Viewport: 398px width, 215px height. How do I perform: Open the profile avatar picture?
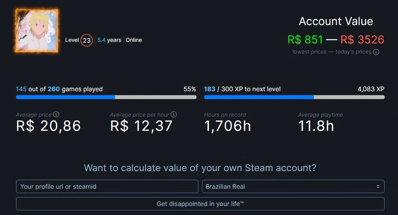pyautogui.click(x=37, y=31)
